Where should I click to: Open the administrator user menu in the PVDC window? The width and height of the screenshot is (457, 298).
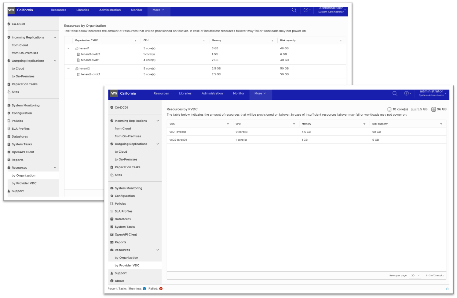point(433,93)
